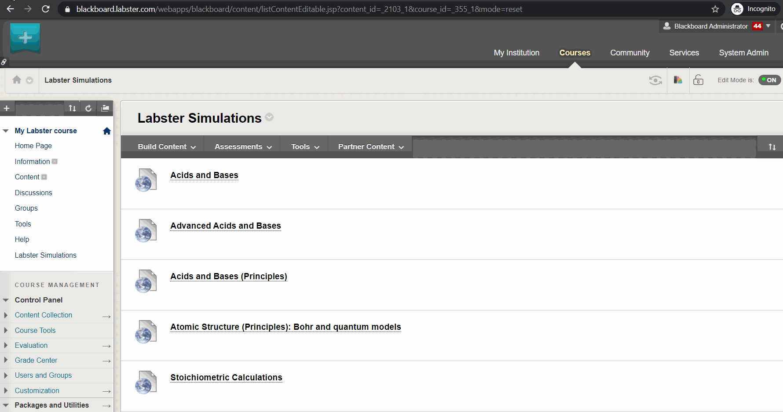Go to Grade Center via its arrow icon
The width and height of the screenshot is (783, 412).
tap(106, 361)
